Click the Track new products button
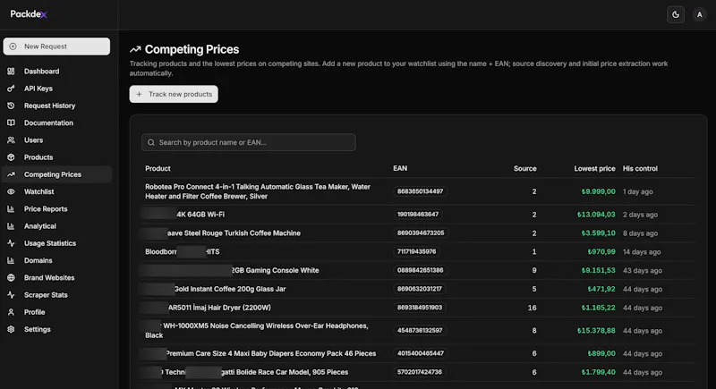 [174, 94]
